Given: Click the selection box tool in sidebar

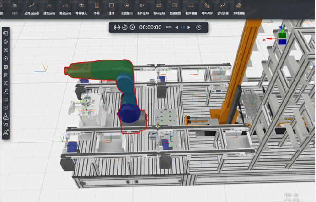Looking at the screenshot, I should 6,33.
